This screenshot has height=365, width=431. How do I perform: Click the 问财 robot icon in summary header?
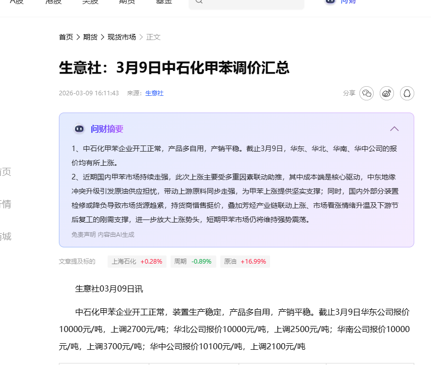click(x=79, y=129)
